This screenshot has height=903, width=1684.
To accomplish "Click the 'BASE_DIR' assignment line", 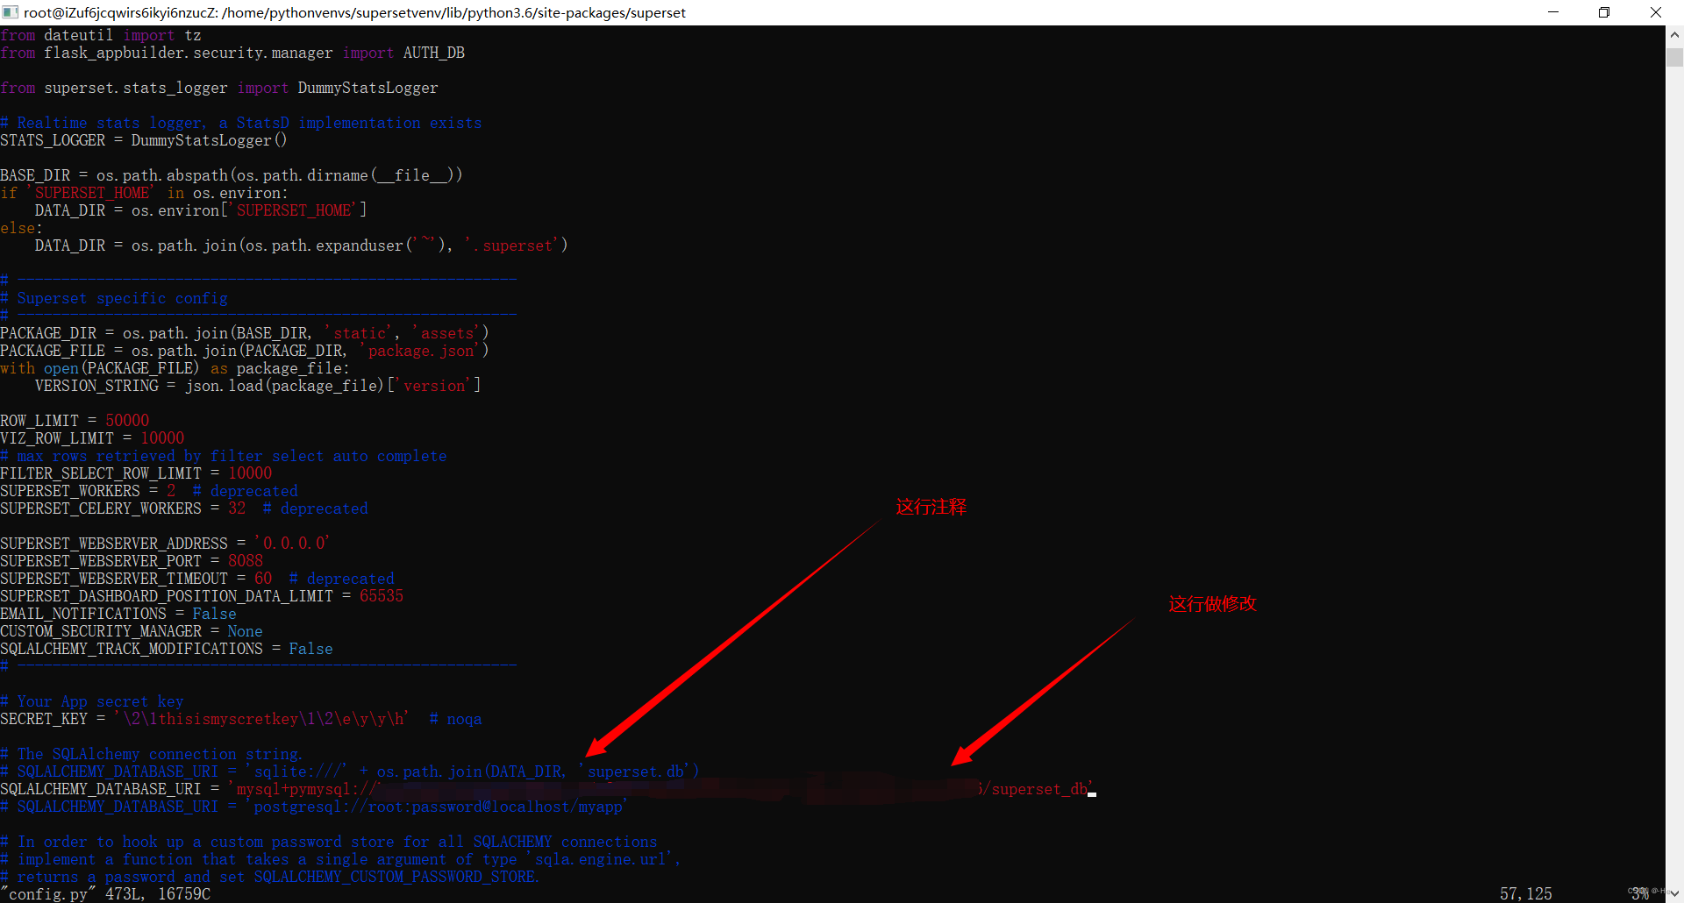I will (232, 175).
